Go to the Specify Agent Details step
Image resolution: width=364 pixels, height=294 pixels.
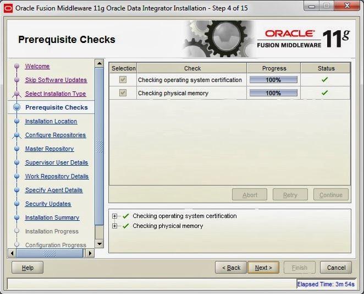pos(54,190)
